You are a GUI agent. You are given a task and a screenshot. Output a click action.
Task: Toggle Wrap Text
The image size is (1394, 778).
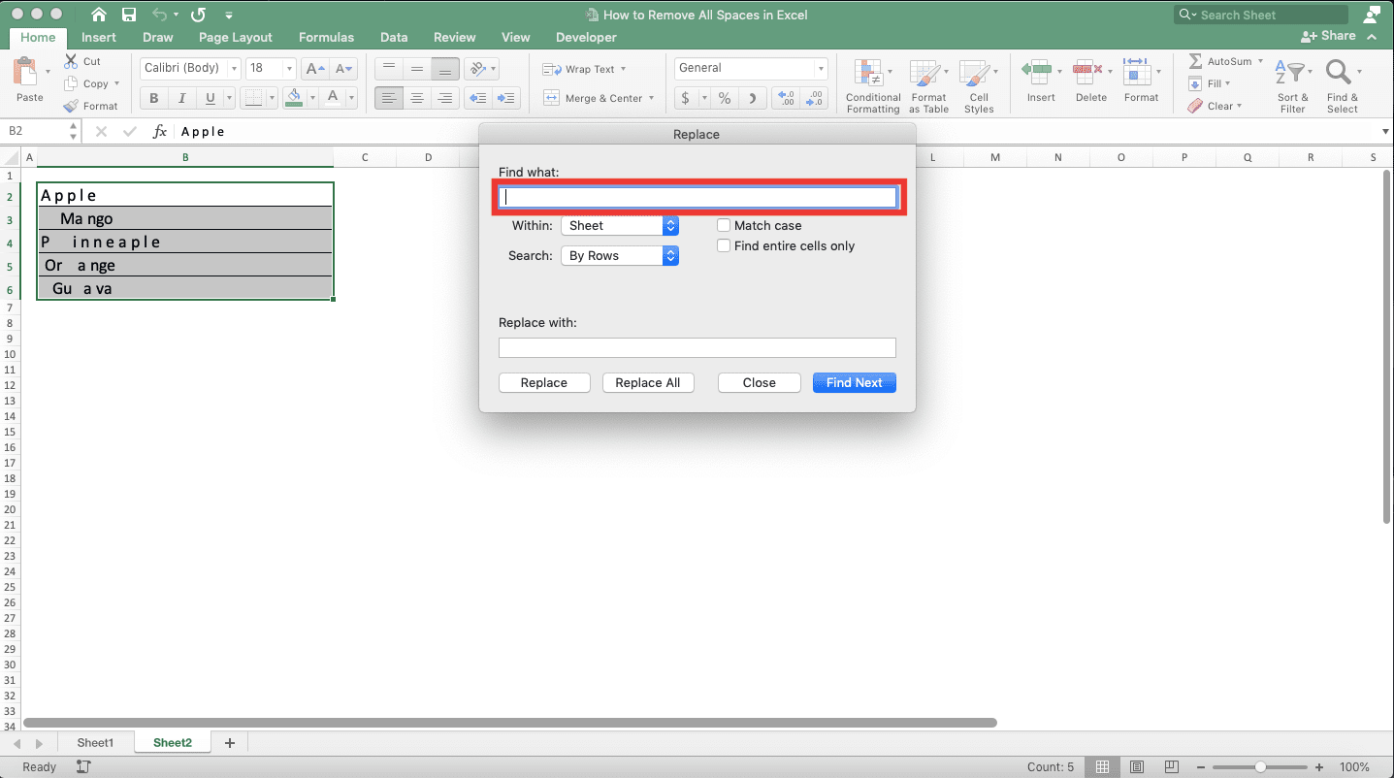[x=584, y=69]
